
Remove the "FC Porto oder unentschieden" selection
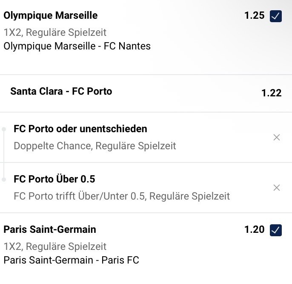click(x=277, y=137)
